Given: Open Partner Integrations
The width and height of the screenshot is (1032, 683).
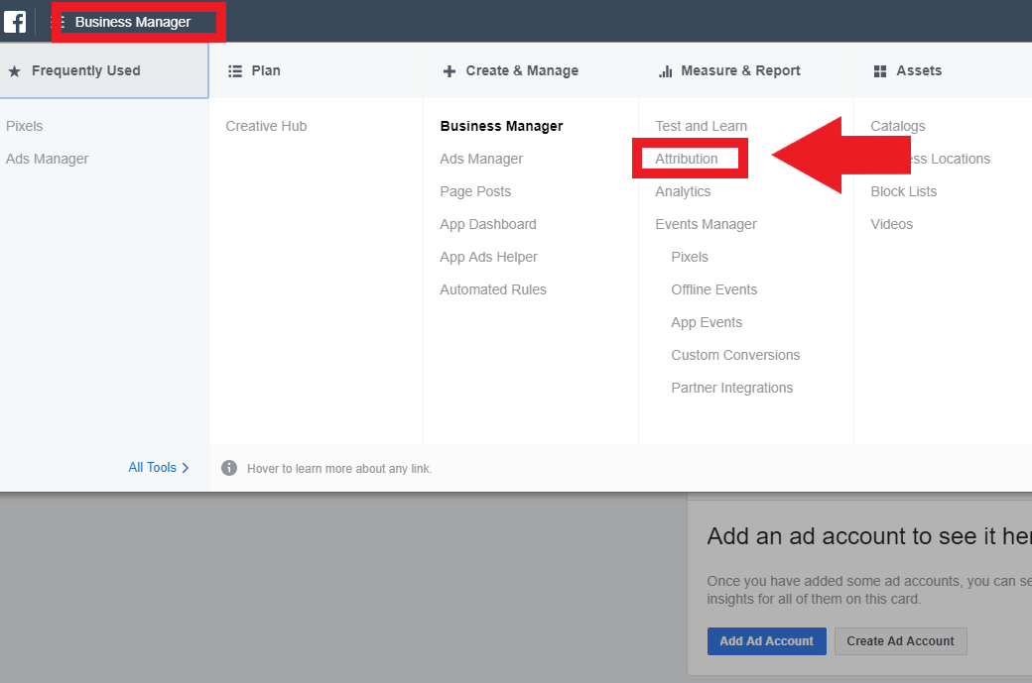Looking at the screenshot, I should click(732, 388).
